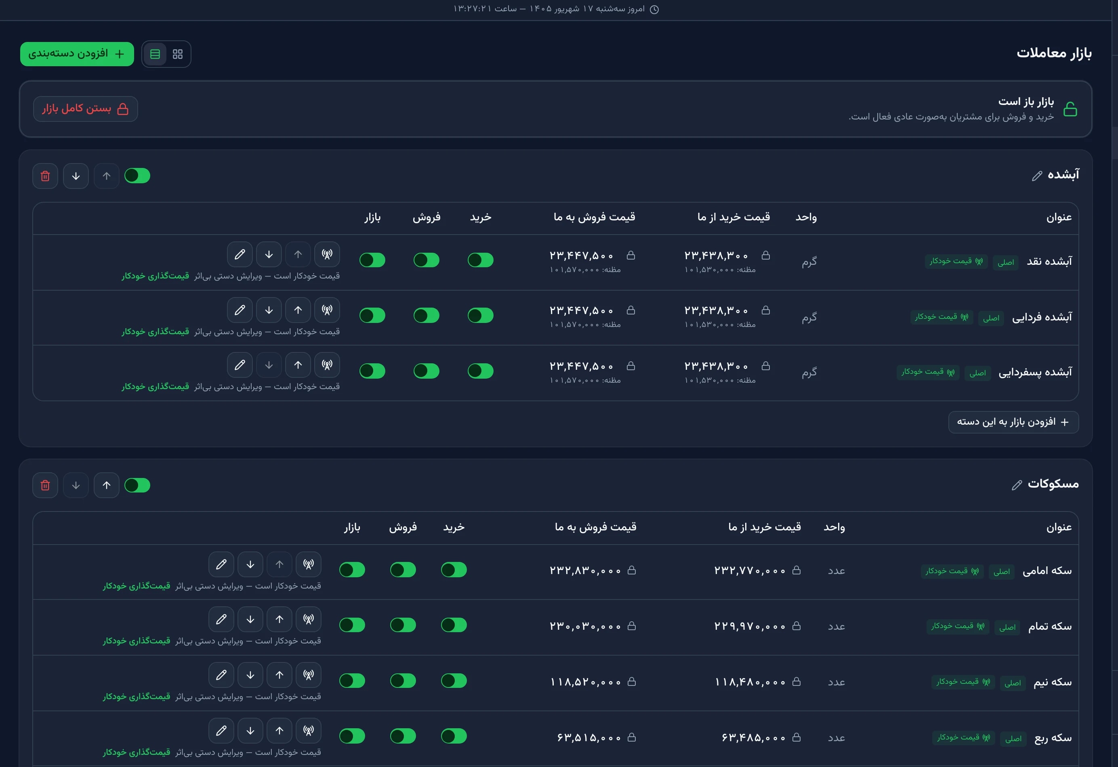1118x767 pixels.
Task: Click قیمت خودکار badge of آبشده فردایی
Action: (941, 317)
